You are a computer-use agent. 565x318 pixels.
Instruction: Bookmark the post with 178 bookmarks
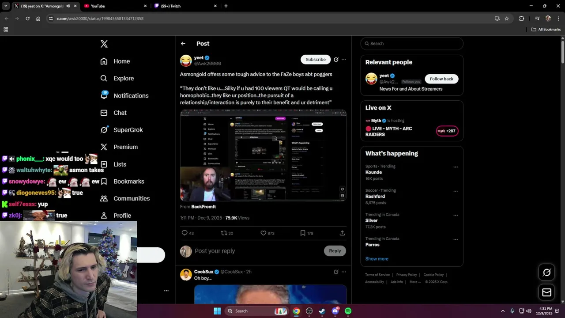click(306, 233)
